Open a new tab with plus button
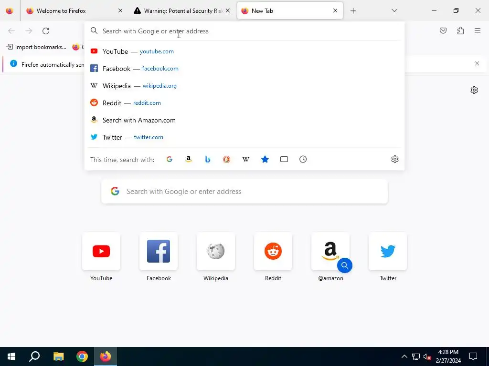Viewport: 489px width, 366px height. click(x=353, y=11)
